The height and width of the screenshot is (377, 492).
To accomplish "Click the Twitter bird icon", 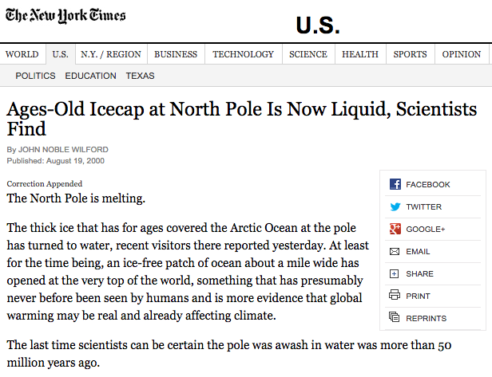I will coord(395,206).
